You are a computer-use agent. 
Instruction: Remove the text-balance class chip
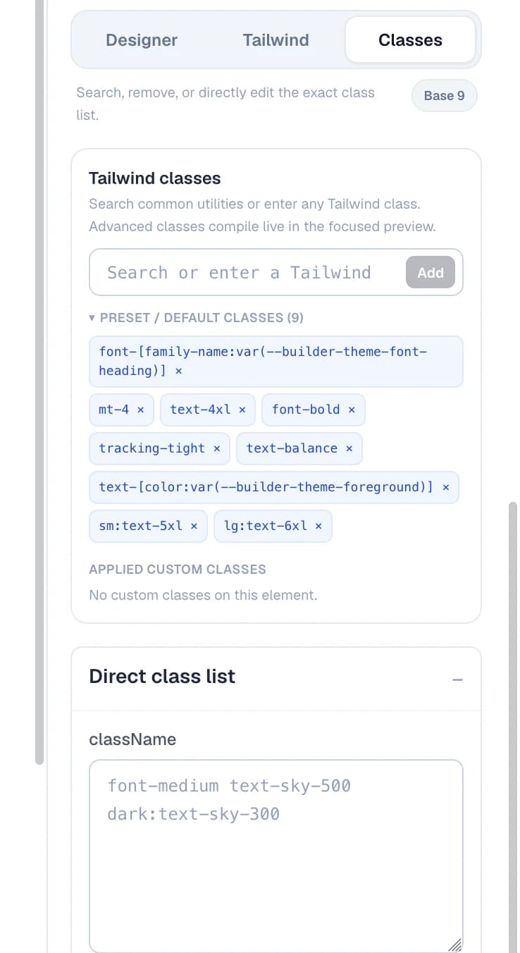click(x=349, y=448)
